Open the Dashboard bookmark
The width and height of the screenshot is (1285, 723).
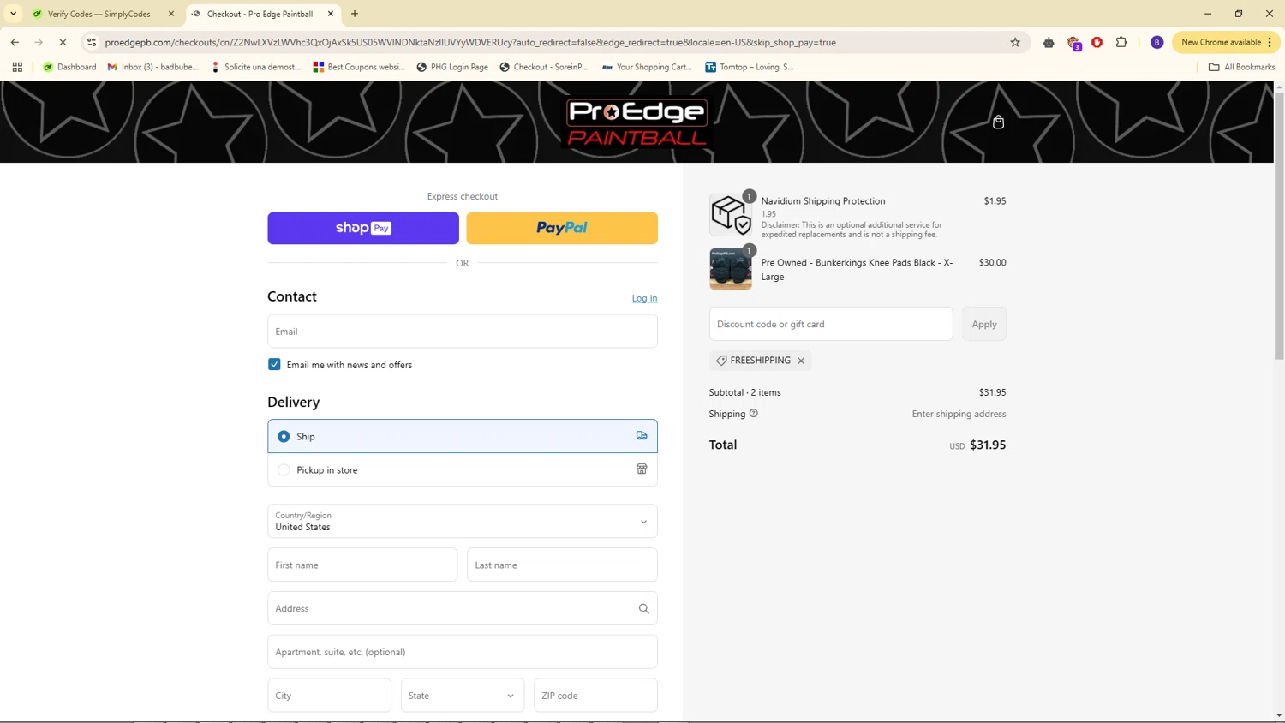(69, 67)
